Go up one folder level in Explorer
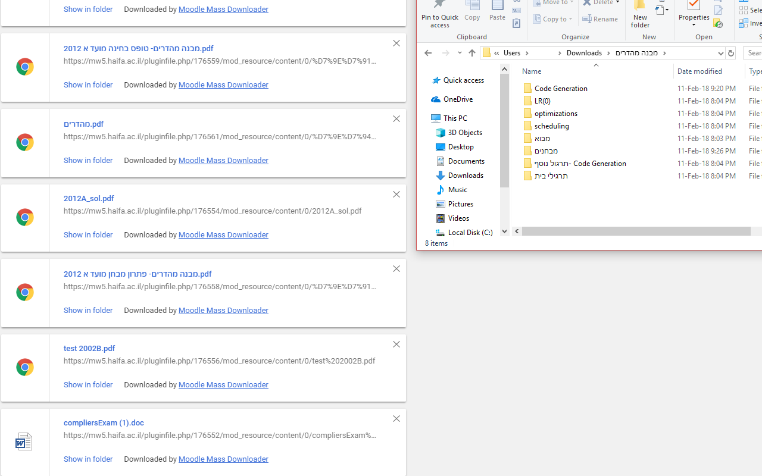The width and height of the screenshot is (762, 476). tap(472, 53)
